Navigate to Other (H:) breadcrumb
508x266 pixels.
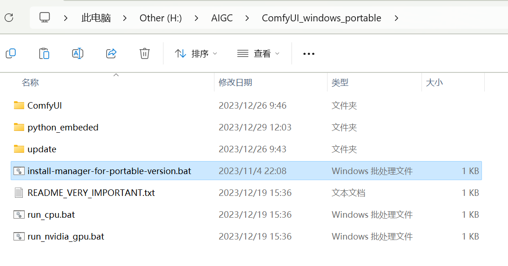click(x=160, y=18)
